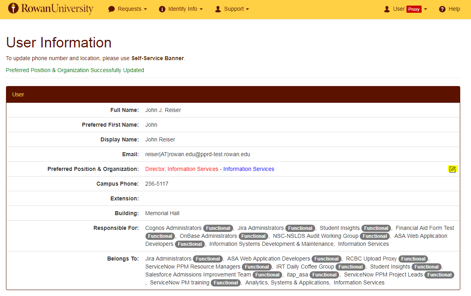The width and height of the screenshot is (471, 296).
Task: Select the Preferred First Name value John
Action: [x=151, y=125]
